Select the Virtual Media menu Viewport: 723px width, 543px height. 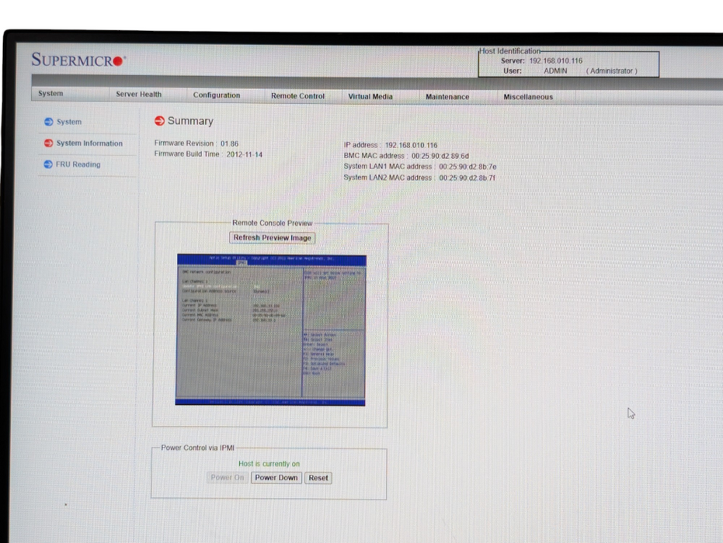click(370, 96)
